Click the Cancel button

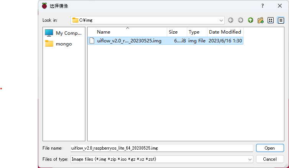pos(270,159)
